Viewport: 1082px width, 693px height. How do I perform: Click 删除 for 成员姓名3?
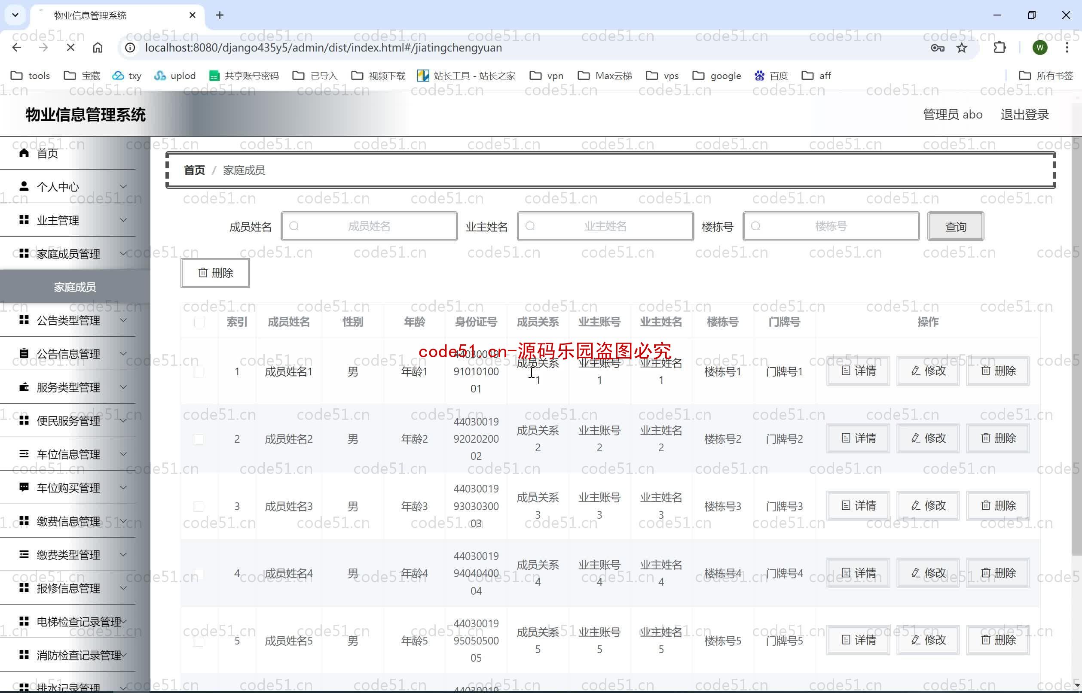[x=998, y=505]
